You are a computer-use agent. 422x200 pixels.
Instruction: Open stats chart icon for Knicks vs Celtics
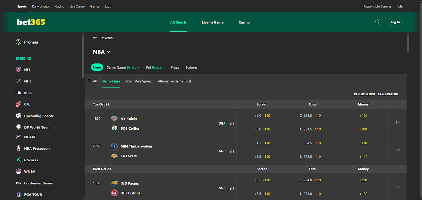232,123
